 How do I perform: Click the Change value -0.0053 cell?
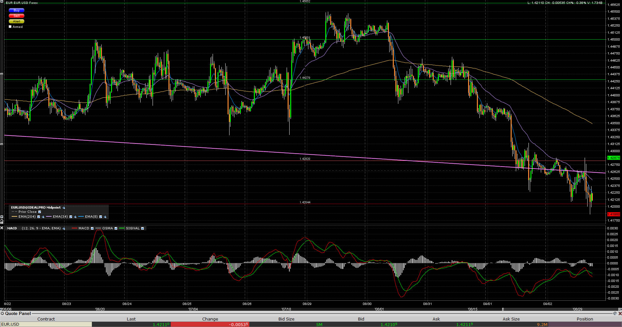pos(210,324)
